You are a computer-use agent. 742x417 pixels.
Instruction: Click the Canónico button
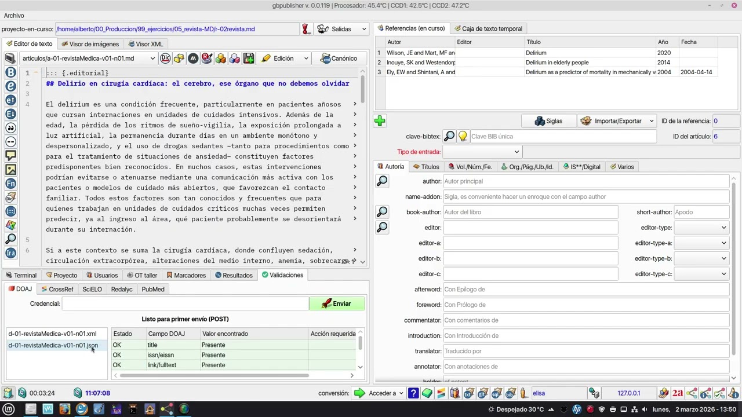[x=339, y=58]
